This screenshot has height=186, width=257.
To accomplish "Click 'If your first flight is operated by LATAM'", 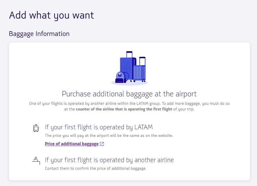I will pos(99,127).
